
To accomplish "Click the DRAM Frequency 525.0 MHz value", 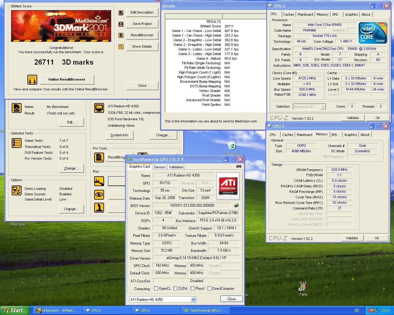I will (340, 170).
